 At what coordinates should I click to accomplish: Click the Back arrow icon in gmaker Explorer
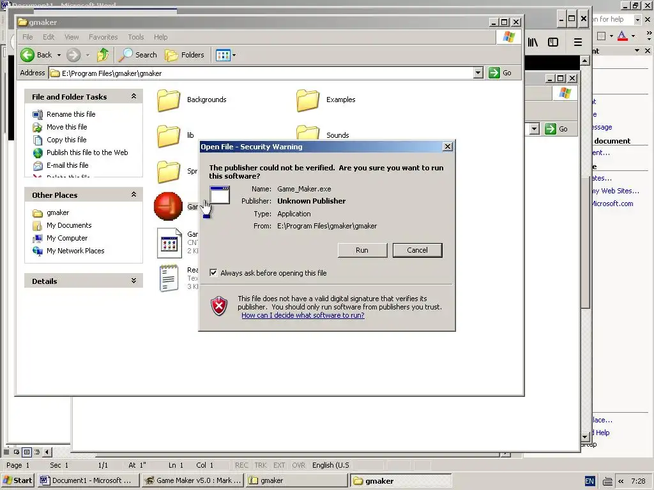(27, 55)
